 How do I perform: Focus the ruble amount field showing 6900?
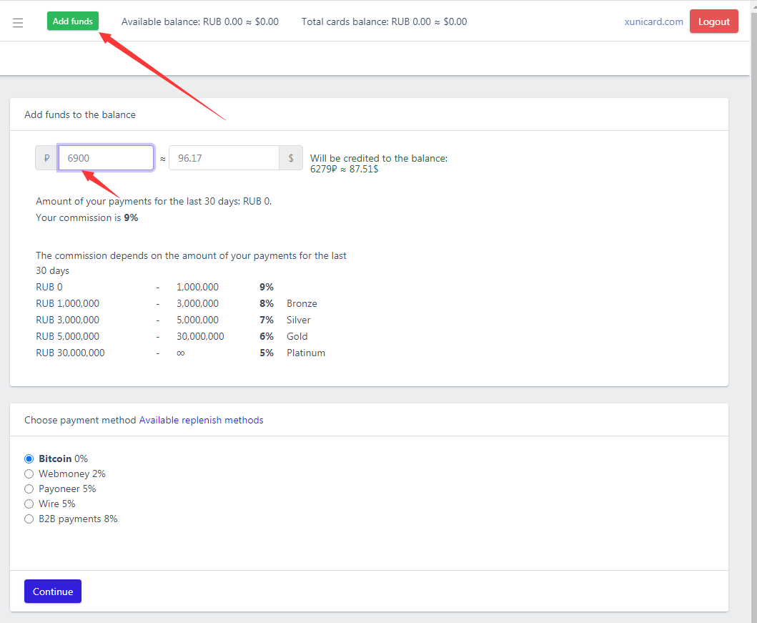[x=106, y=158]
